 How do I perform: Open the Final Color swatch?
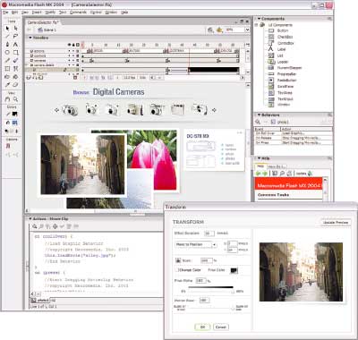(234, 270)
